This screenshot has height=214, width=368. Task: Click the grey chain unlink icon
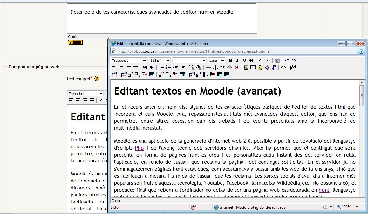(229, 68)
